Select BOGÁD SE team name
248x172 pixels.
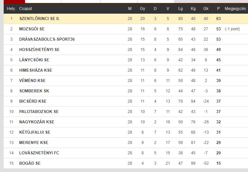30,163
